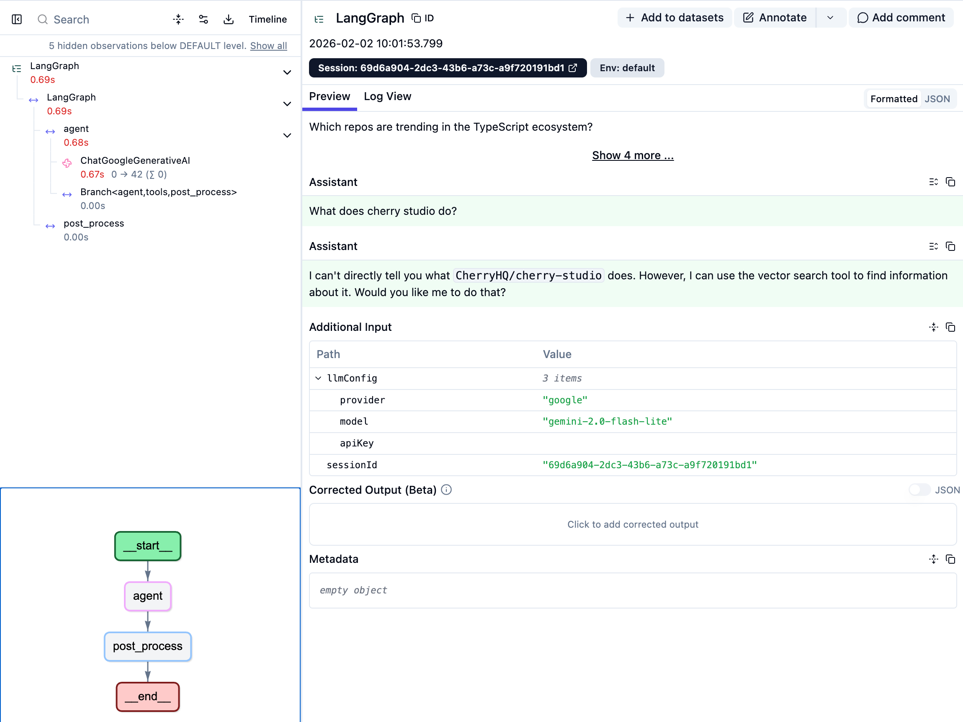This screenshot has height=722, width=963.
Task: Click the Show 4 more link
Action: (x=633, y=155)
